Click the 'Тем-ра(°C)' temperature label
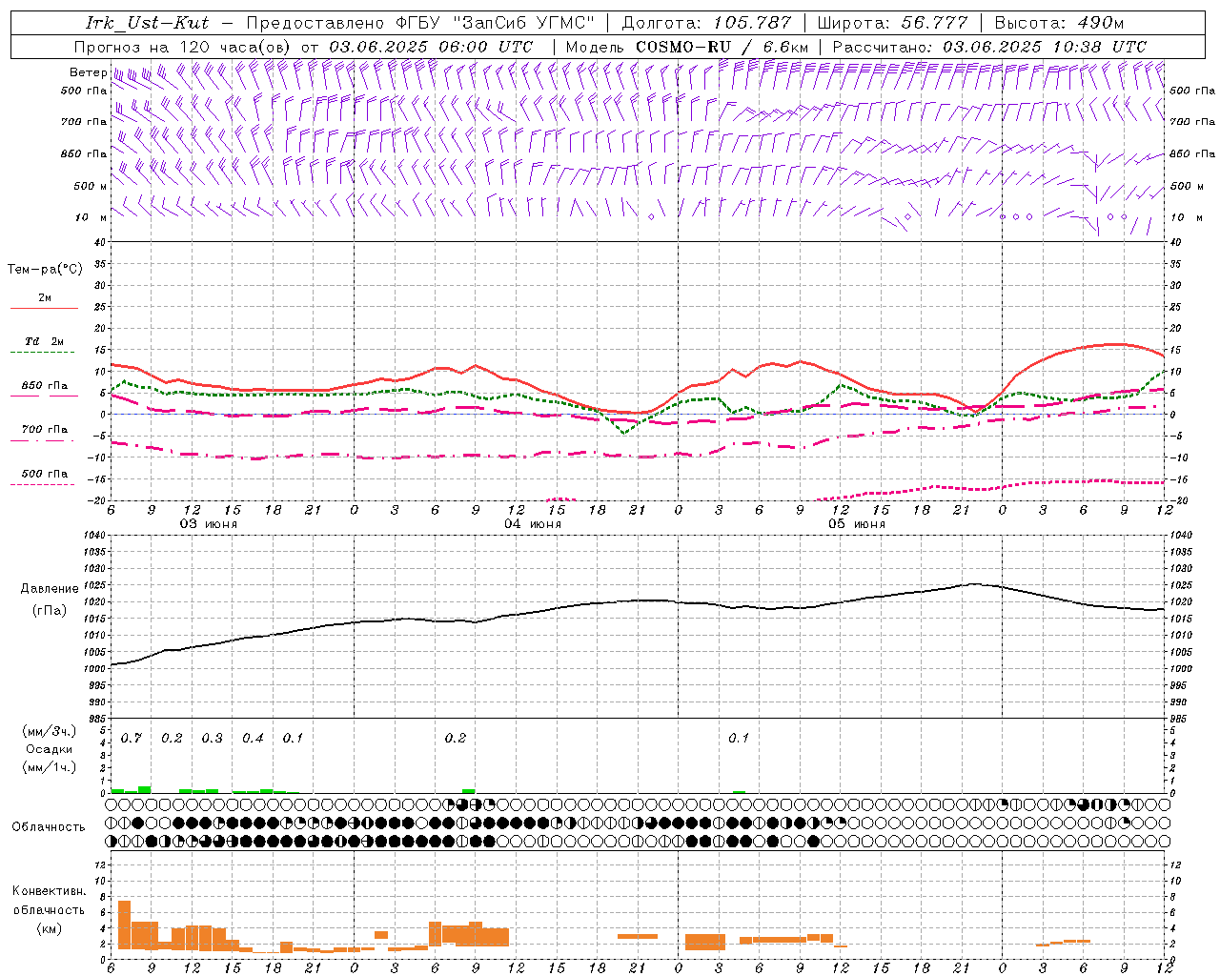Viewport: 1220px width, 976px height. 45,270
